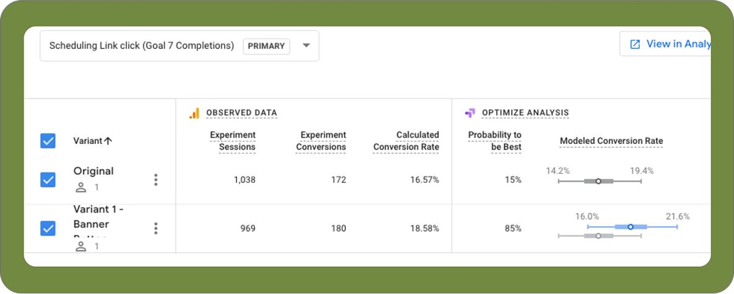Click the Optimize Analysis purple icon
The height and width of the screenshot is (294, 734).
(x=470, y=113)
